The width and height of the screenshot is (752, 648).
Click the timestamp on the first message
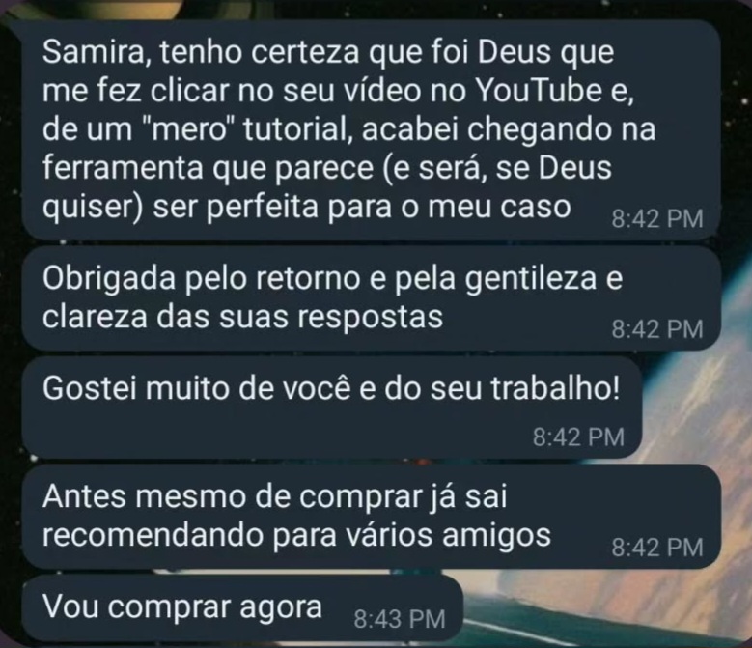point(657,218)
